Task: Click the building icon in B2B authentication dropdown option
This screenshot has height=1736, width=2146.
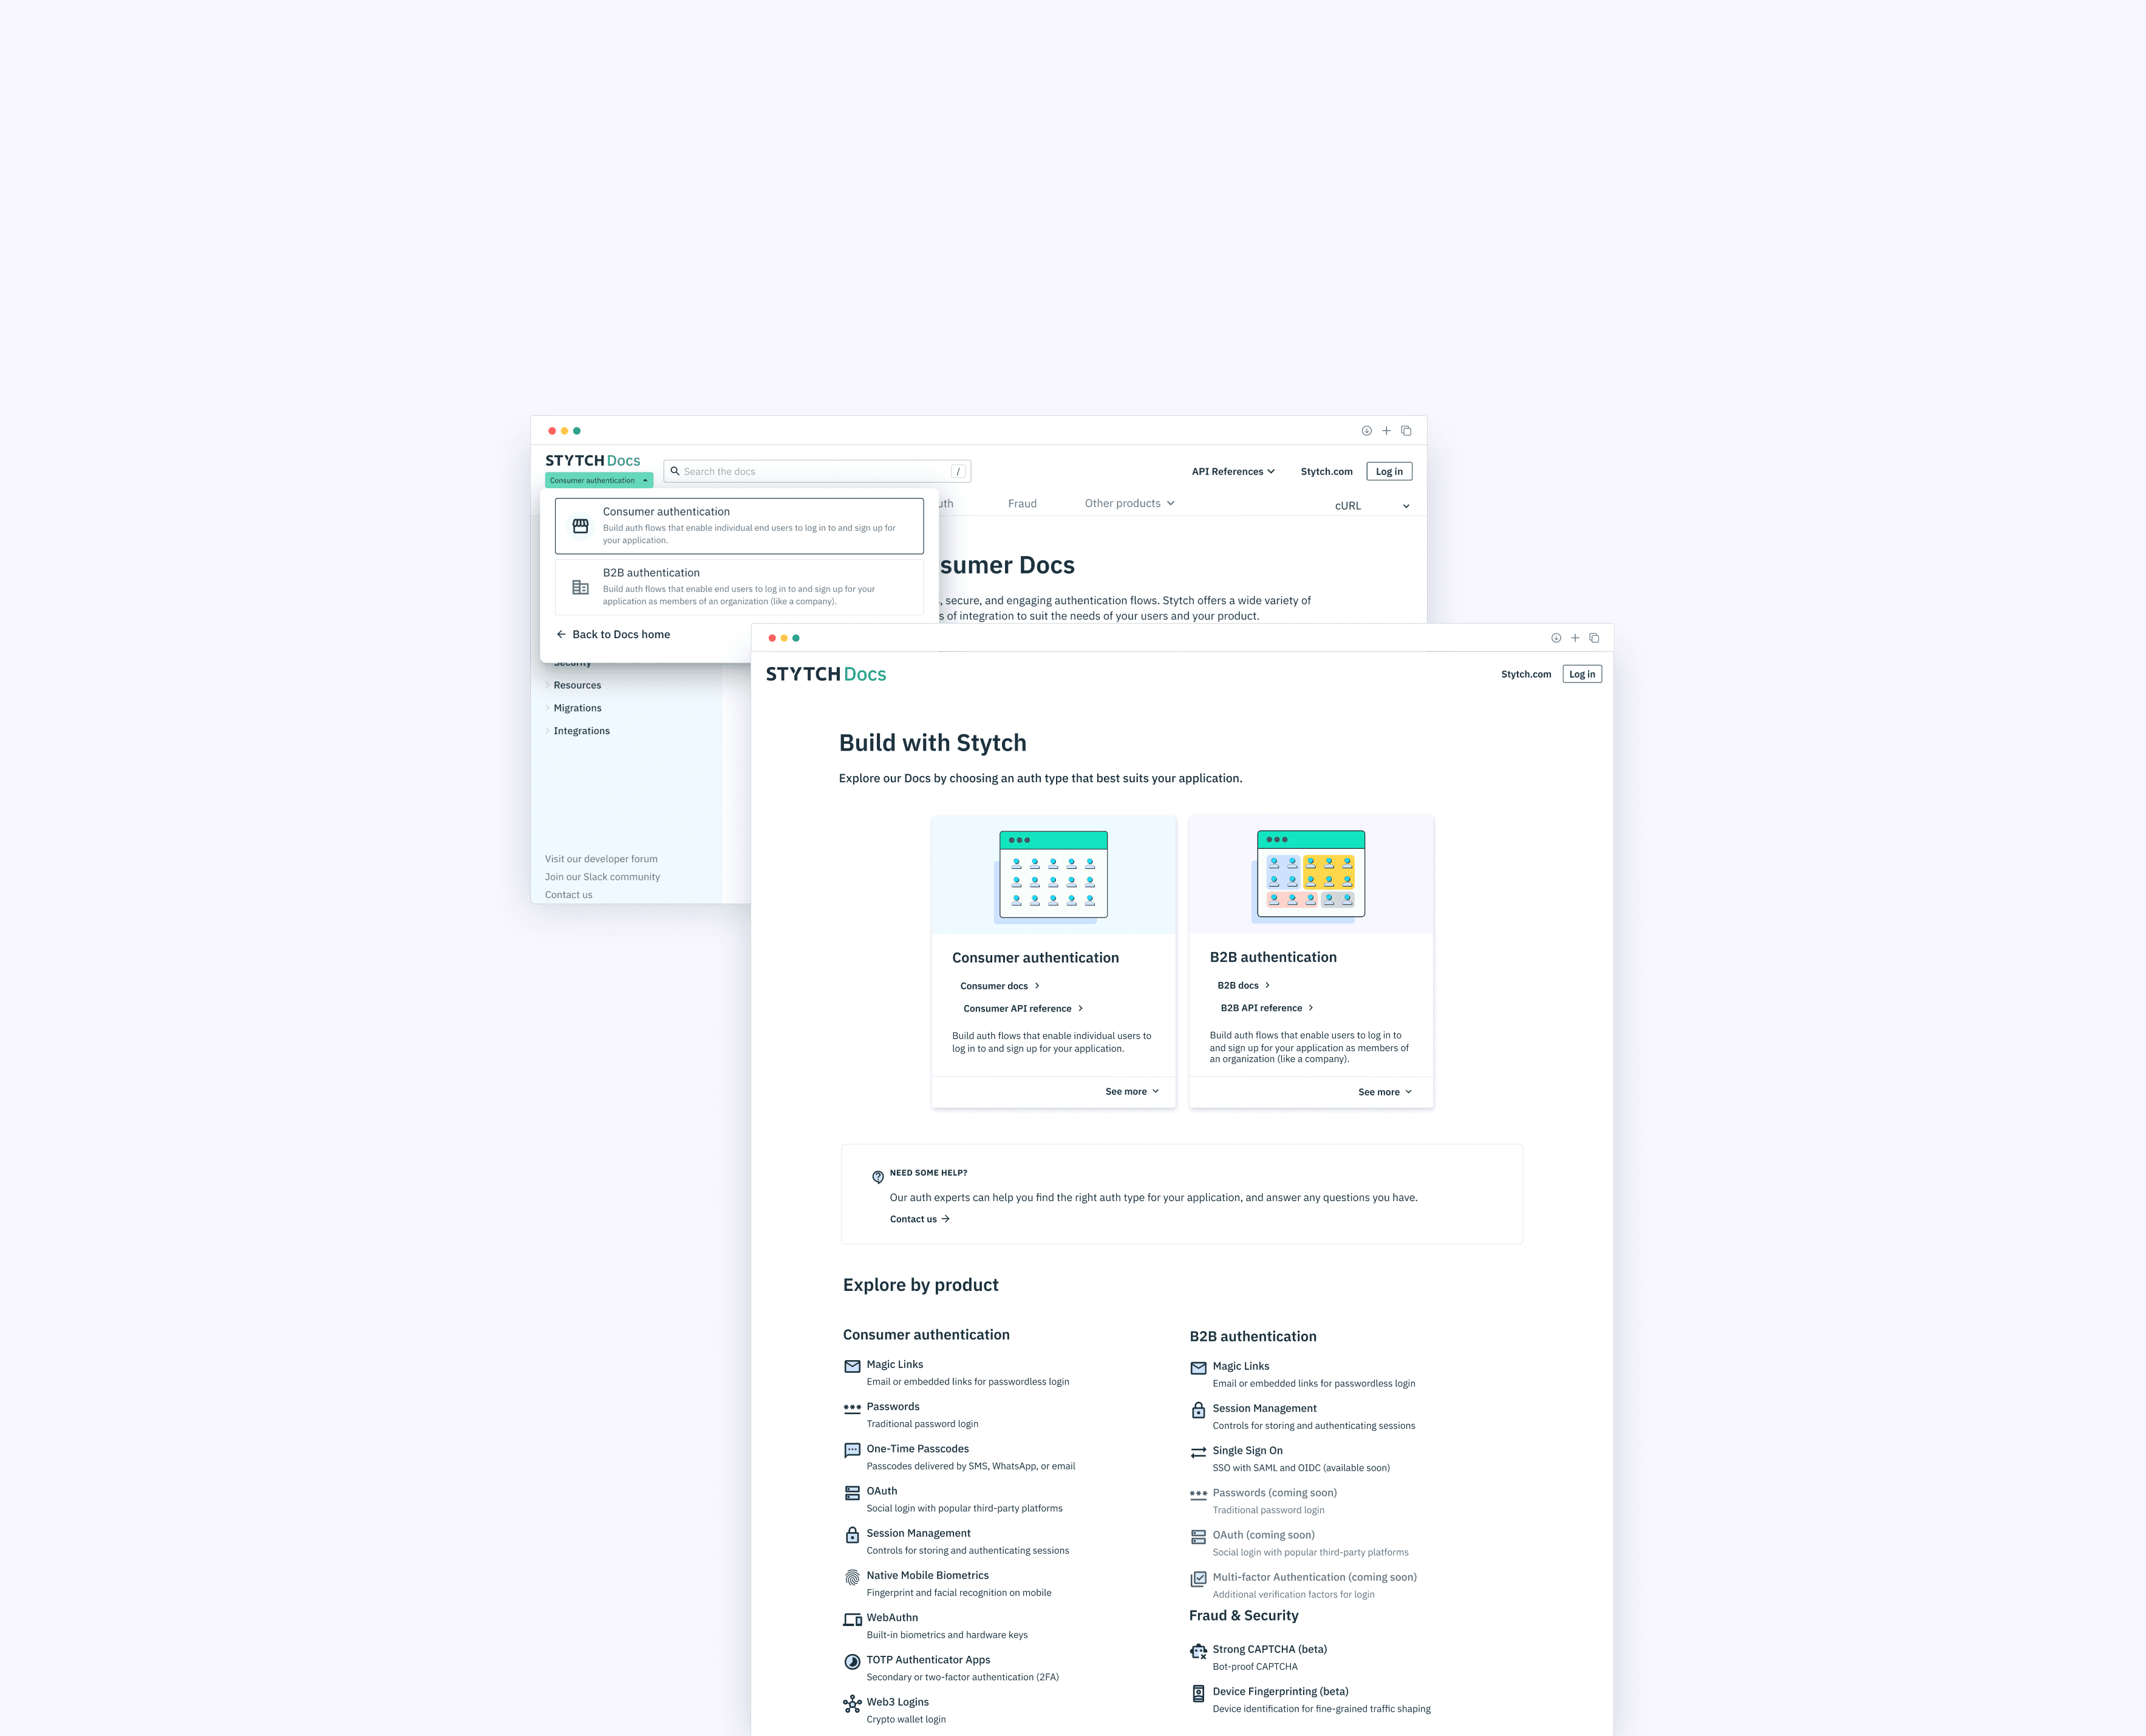Action: (x=580, y=587)
